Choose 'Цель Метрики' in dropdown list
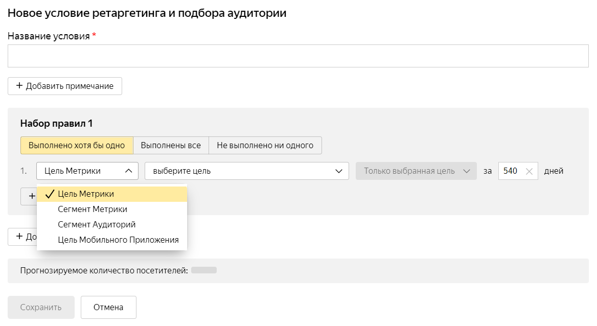Screen dimensions: 597x326 pos(112,194)
